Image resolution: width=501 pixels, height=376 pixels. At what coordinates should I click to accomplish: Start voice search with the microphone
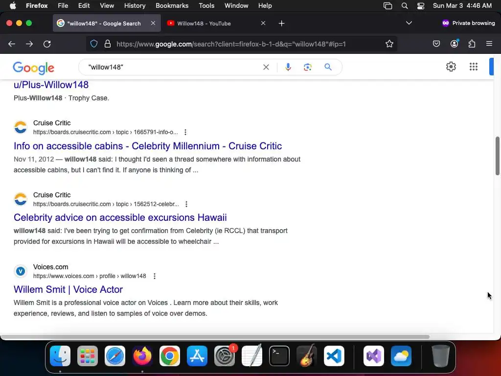(x=288, y=67)
